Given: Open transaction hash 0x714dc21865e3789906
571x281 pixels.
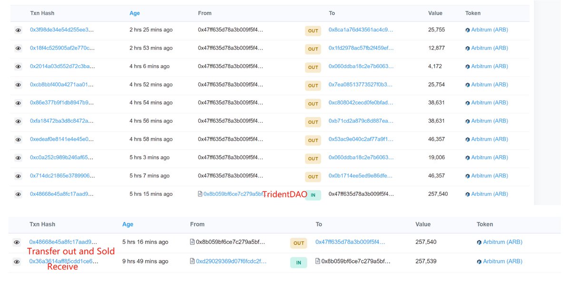Looking at the screenshot, I should click(62, 175).
